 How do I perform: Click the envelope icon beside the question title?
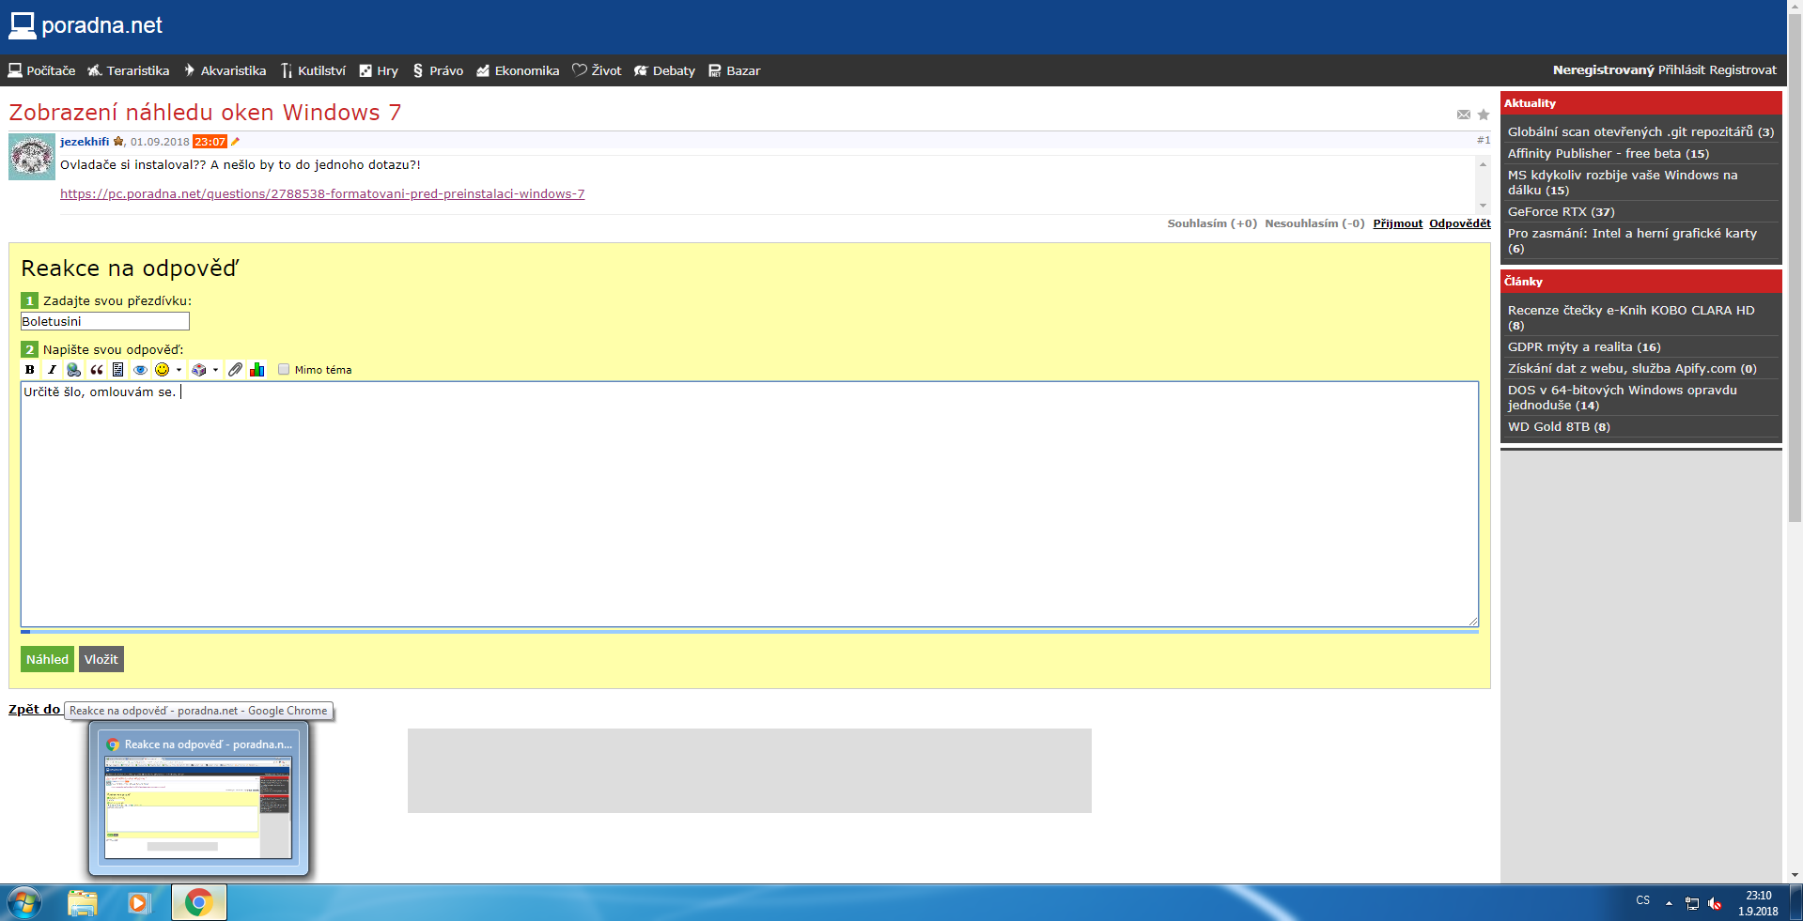pos(1464,115)
